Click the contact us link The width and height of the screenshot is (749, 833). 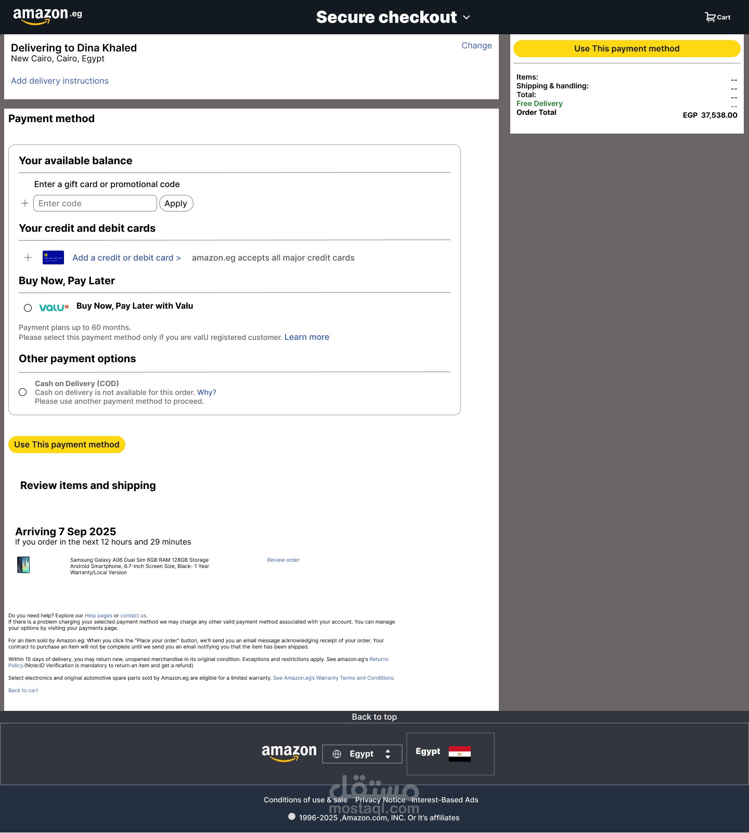[133, 616]
